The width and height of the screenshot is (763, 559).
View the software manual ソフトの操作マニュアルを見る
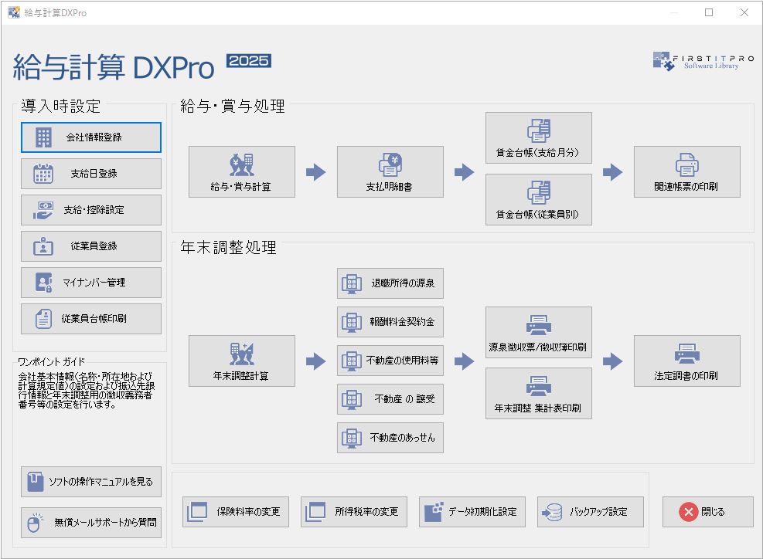(x=91, y=482)
